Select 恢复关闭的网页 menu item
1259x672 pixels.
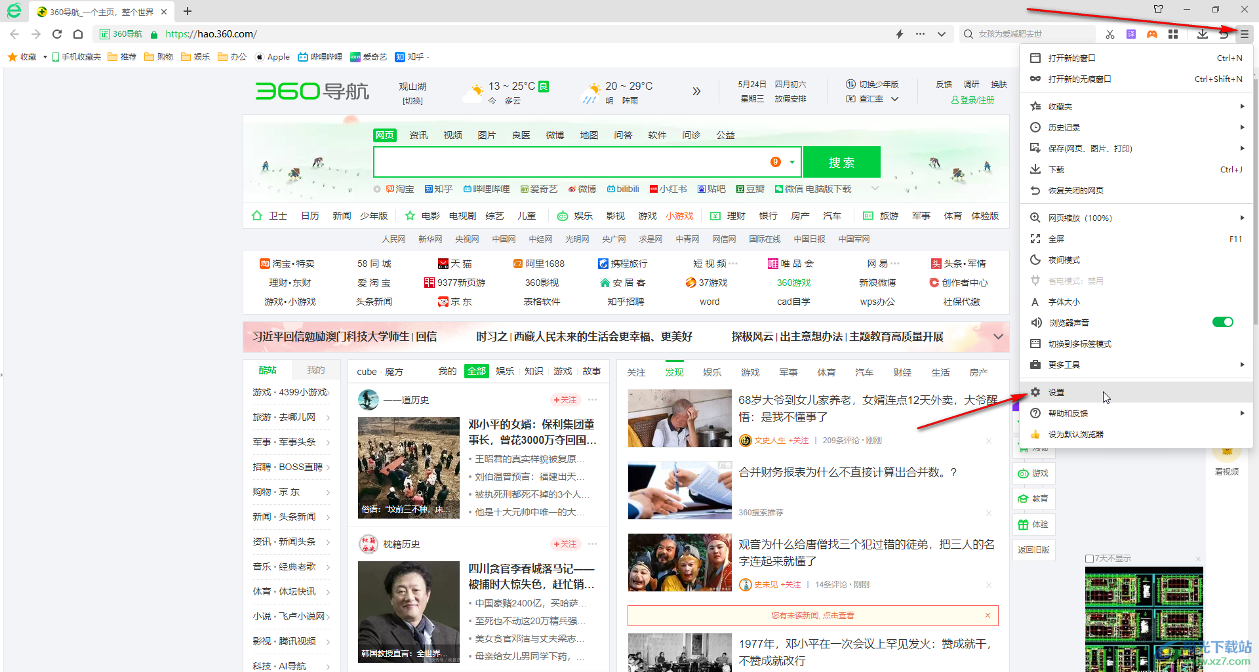click(1136, 190)
